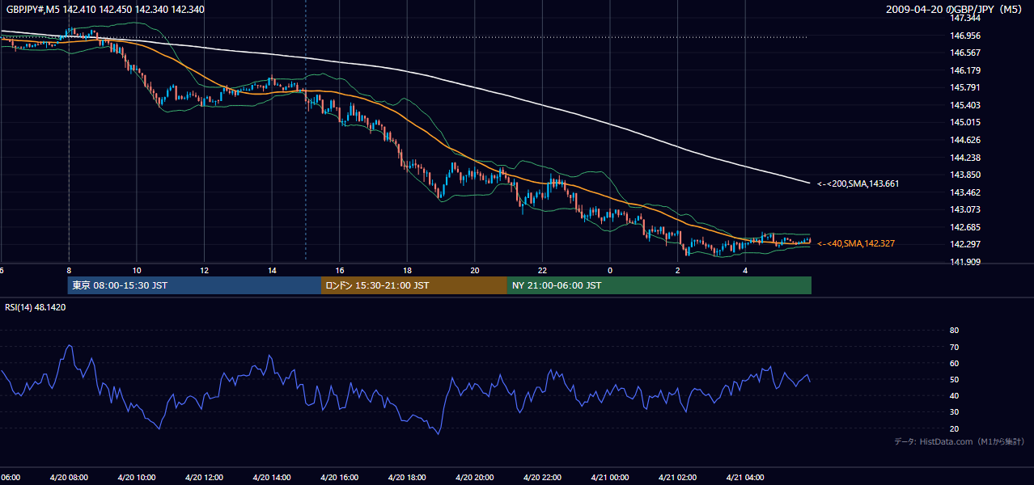
Task: Click RSI axis level 80
Action: tap(954, 331)
